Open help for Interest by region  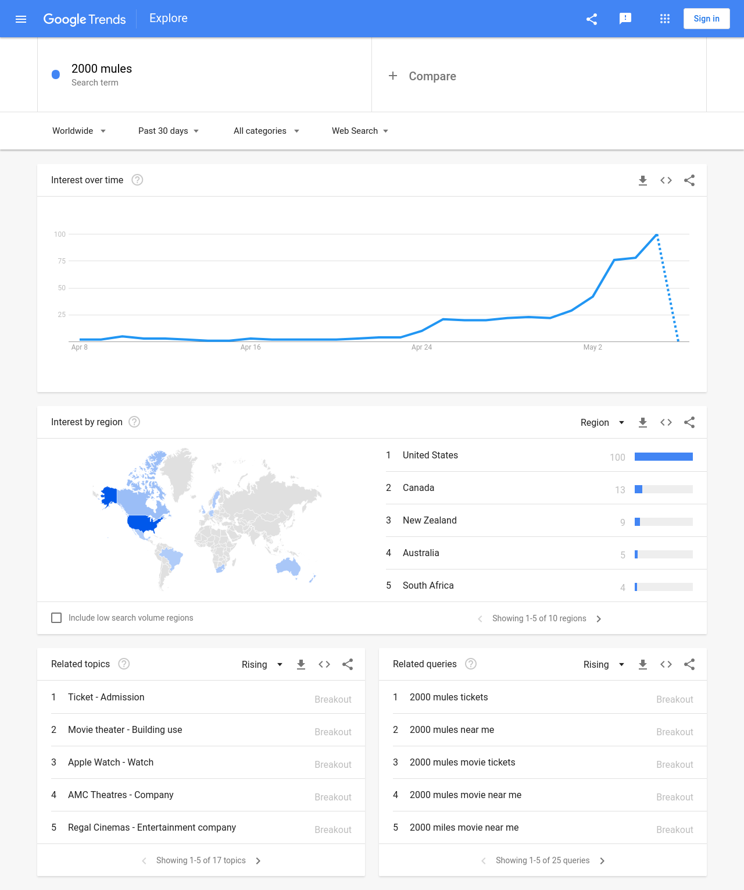coord(134,422)
